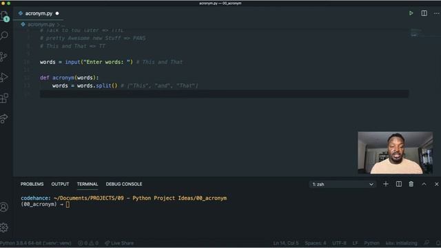Close the terminal panel
Image resolution: width=441 pixels, height=248 pixels.
coord(436,184)
